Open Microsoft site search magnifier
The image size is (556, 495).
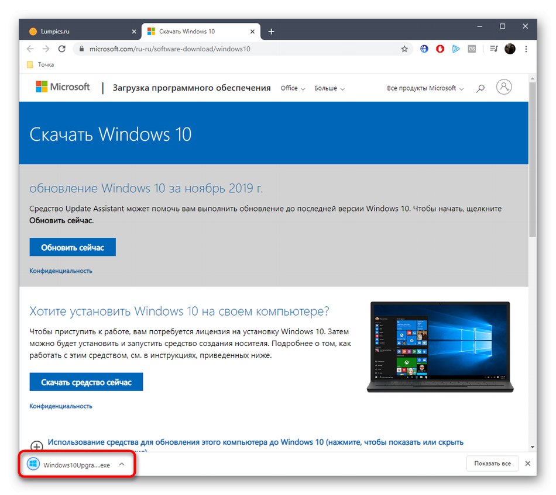pyautogui.click(x=481, y=88)
